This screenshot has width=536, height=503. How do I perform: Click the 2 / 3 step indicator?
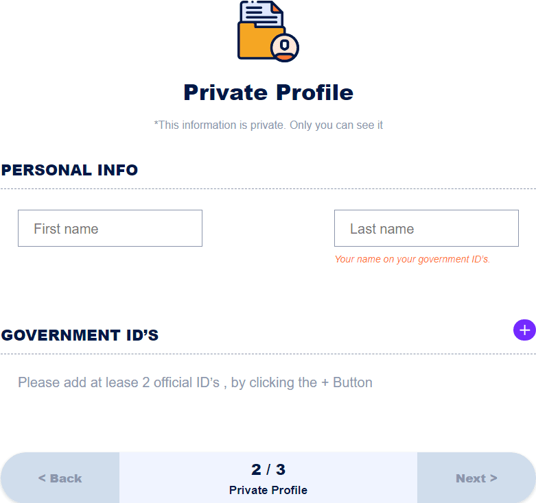click(x=268, y=469)
